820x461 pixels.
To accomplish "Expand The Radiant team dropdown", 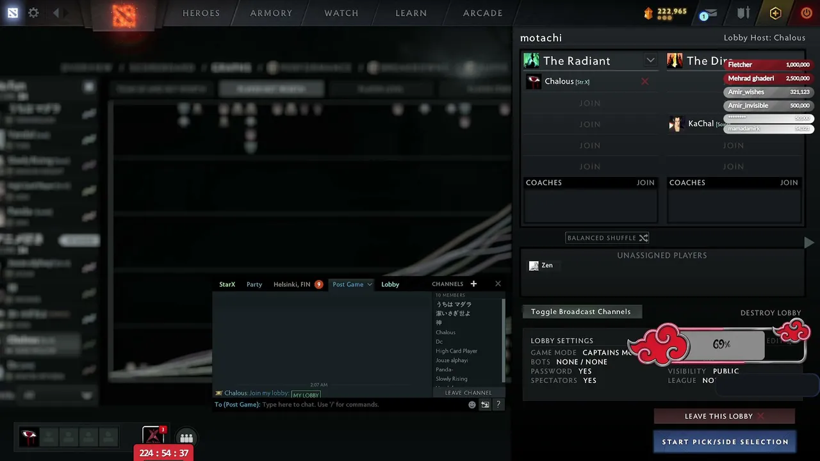I will pos(650,60).
